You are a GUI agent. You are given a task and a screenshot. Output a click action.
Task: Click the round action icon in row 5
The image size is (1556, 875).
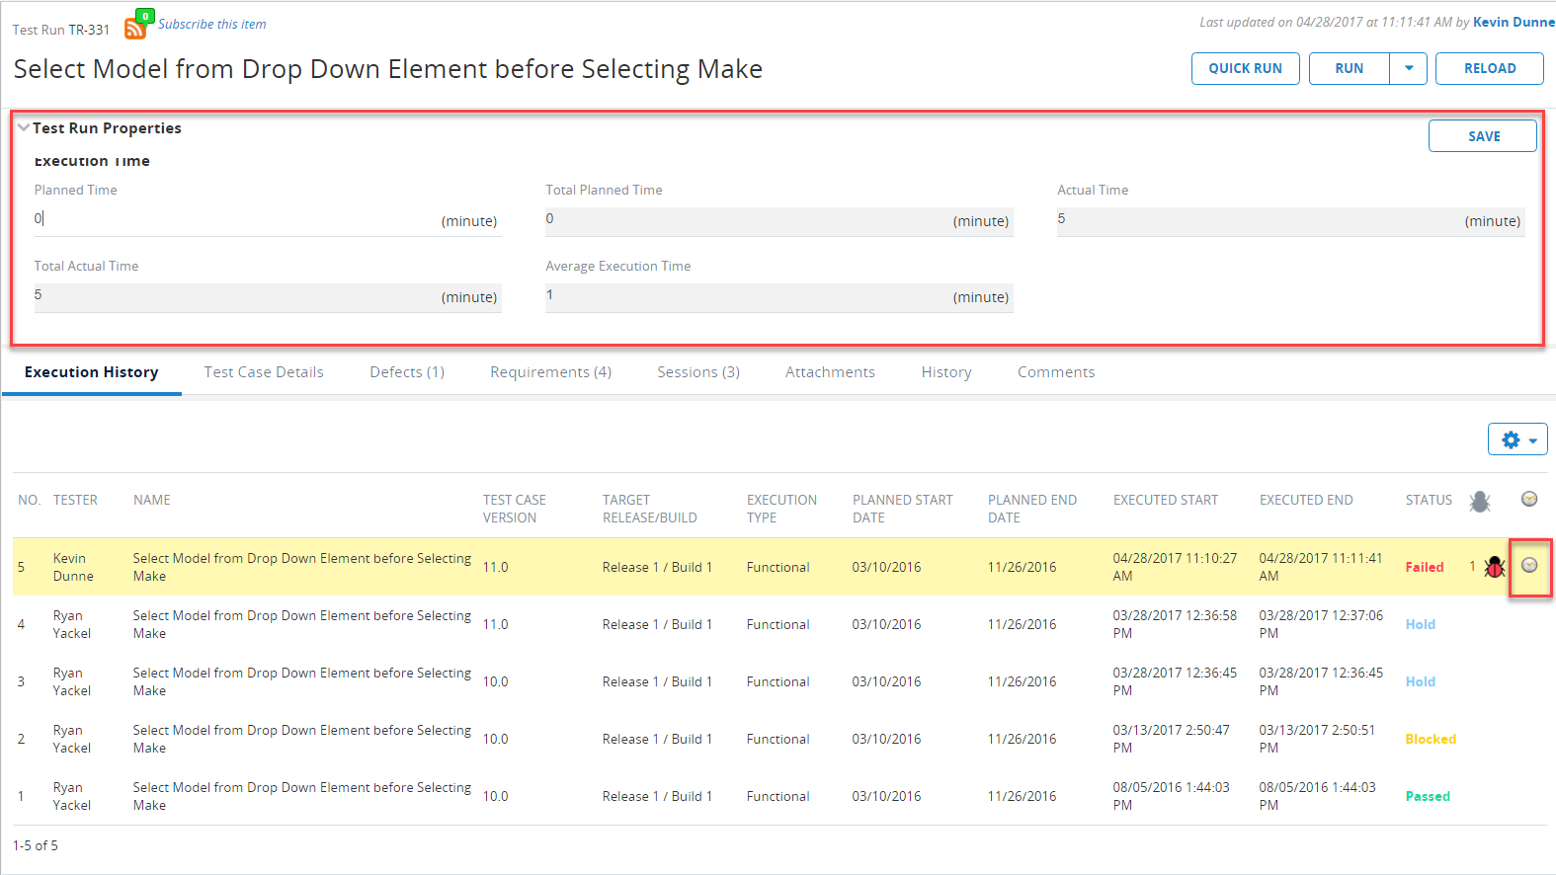(1529, 565)
